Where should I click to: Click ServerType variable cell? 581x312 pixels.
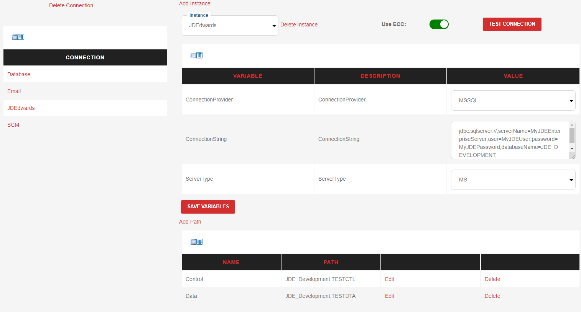click(248, 179)
